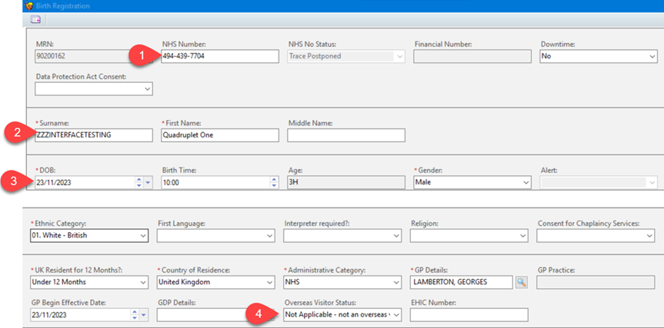664x328 pixels.
Task: Expand the Ethnic Category dropdown
Action: click(x=142, y=236)
